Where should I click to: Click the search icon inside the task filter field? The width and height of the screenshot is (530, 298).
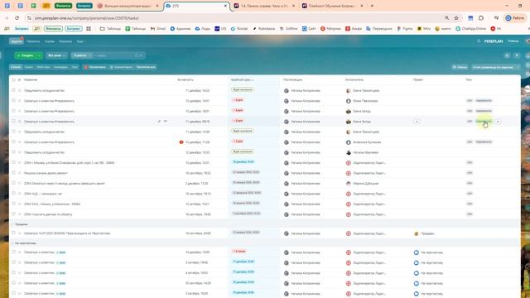(137, 55)
